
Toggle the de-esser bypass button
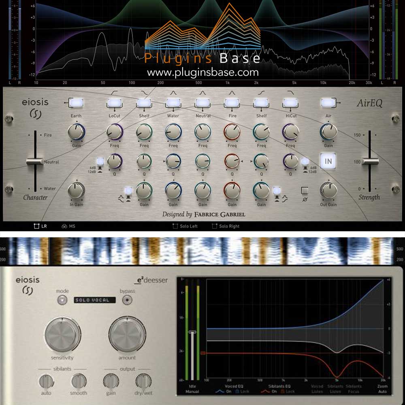coord(127,300)
